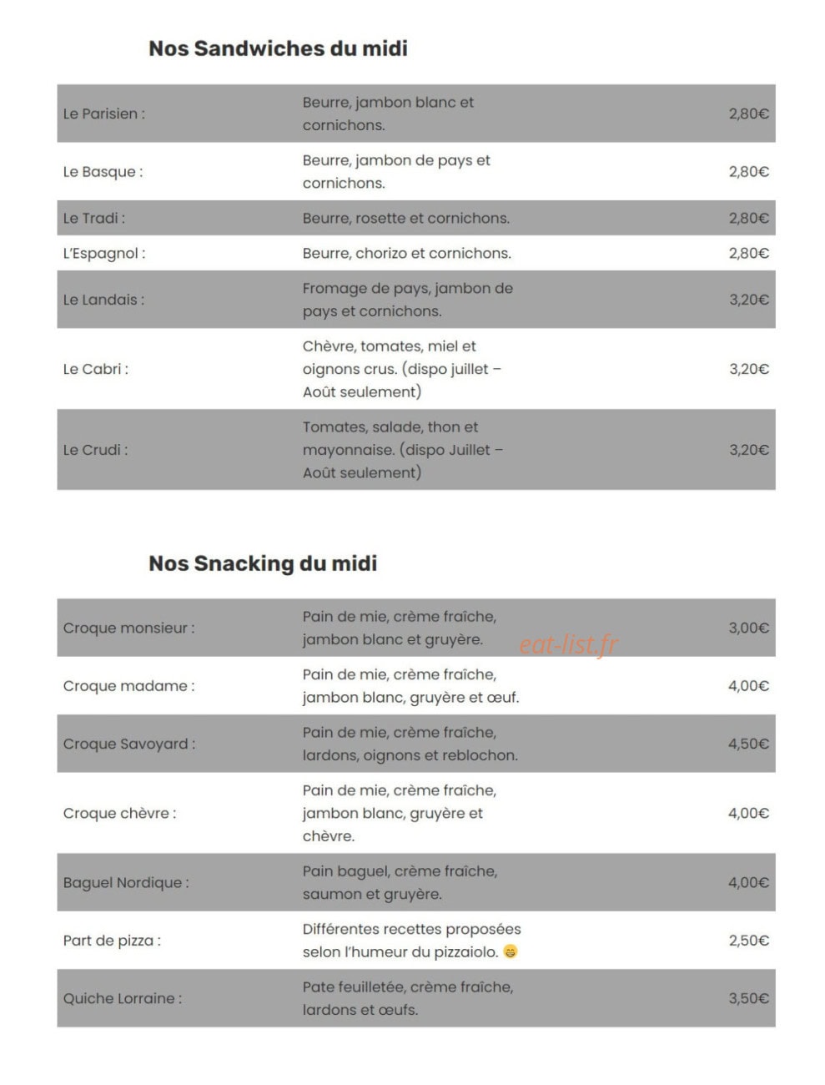825x1085 pixels.
Task: Select the Croque madame price 4,00€
Action: pyautogui.click(x=749, y=686)
